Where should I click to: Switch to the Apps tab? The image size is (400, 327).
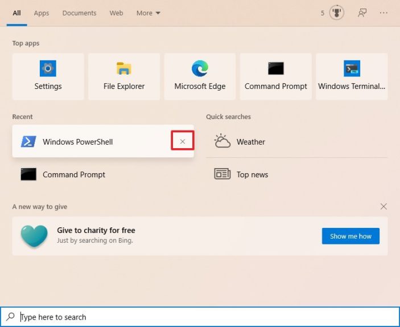pos(42,13)
